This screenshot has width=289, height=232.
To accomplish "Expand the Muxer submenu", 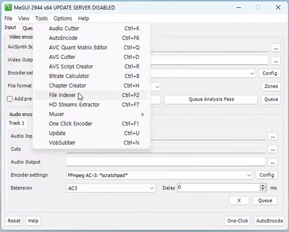I will pos(92,114).
